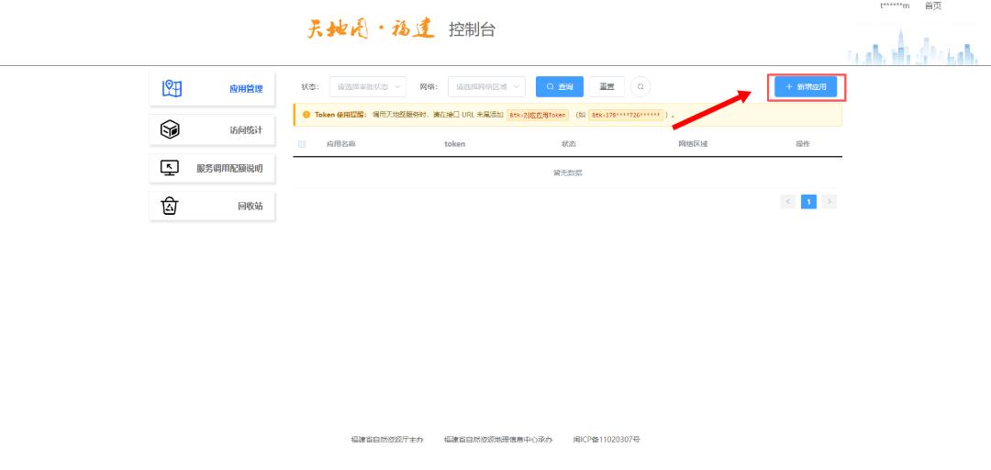991x470 pixels.
Task: Click the blue 查询 search button
Action: coord(560,86)
